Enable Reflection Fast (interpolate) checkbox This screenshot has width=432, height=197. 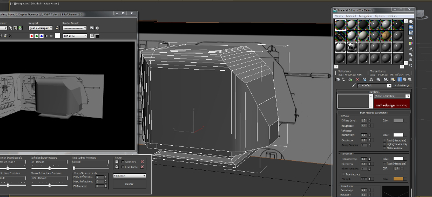[384, 140]
